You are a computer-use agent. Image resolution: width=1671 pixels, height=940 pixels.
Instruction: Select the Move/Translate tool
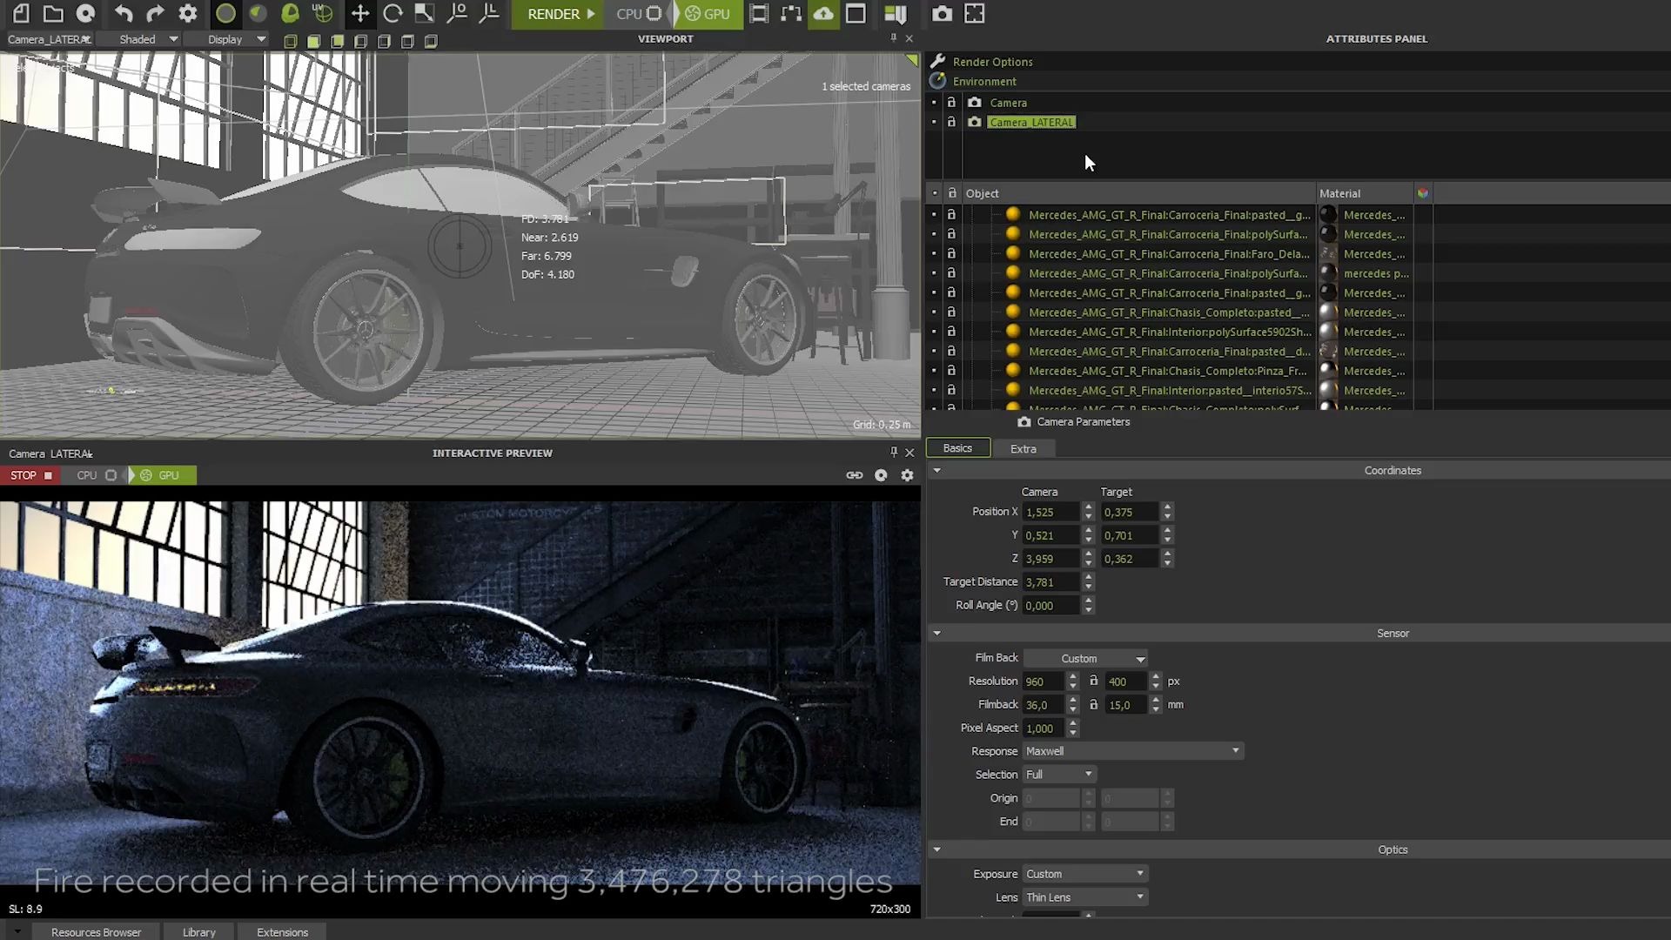pos(360,13)
